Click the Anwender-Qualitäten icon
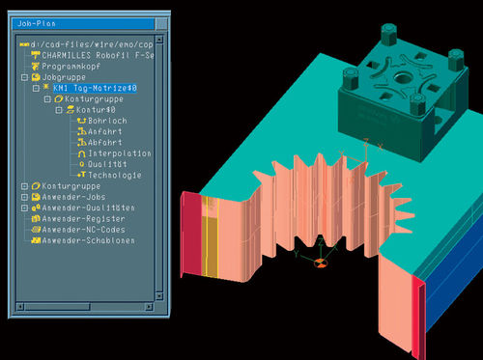The image size is (483, 360). point(36,208)
